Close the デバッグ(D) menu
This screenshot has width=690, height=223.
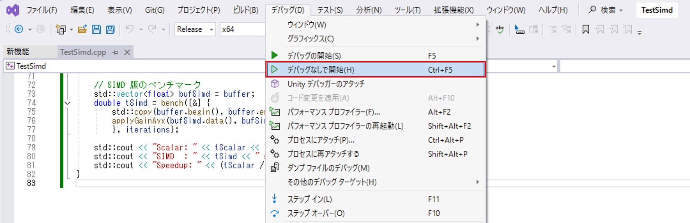(288, 10)
